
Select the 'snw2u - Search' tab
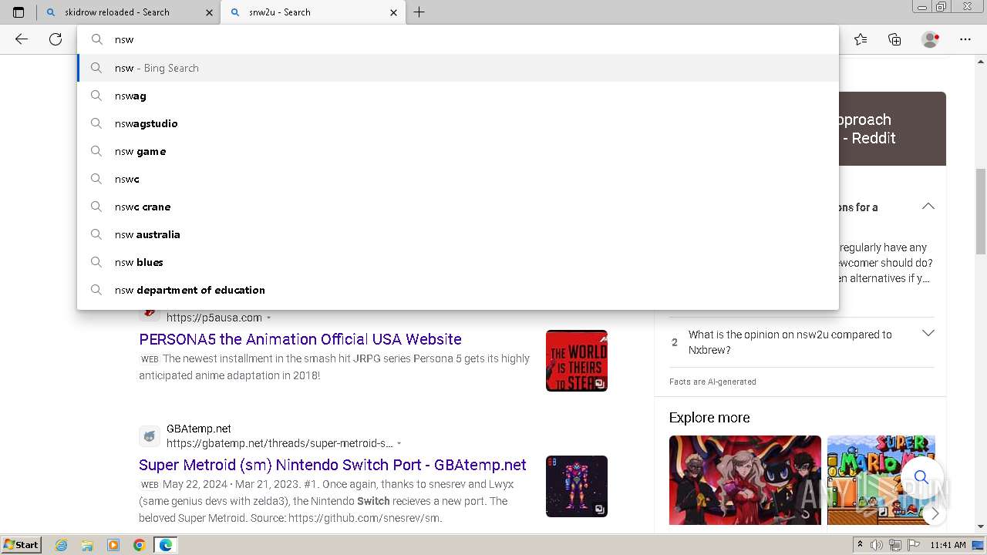pyautogui.click(x=312, y=12)
